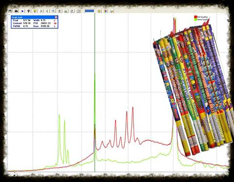
Task: Click the Red Sparkler legend label
Action: pyautogui.click(x=202, y=17)
